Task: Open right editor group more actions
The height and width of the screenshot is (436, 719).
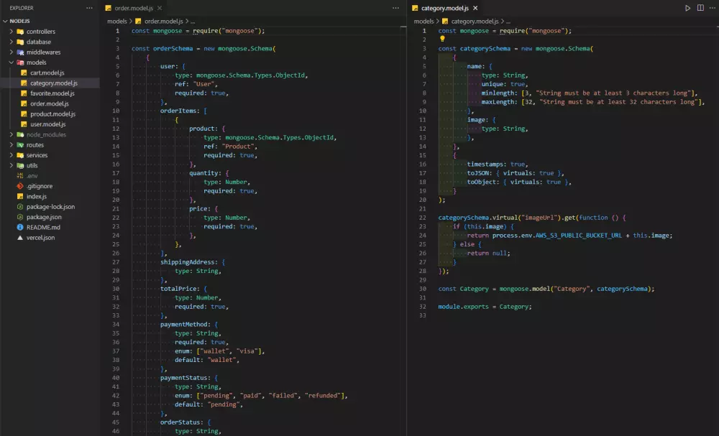Action: click(713, 8)
